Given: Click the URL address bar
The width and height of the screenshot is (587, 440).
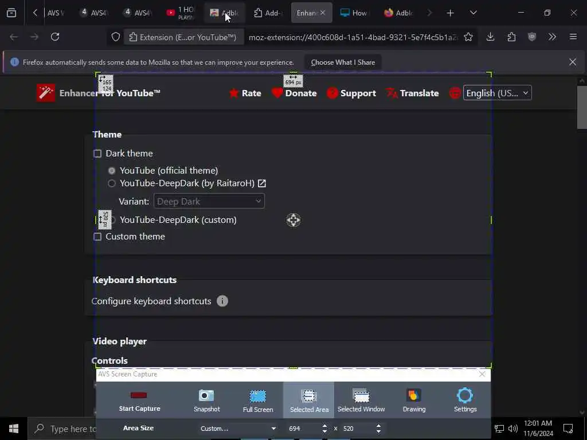Looking at the screenshot, I should [352, 37].
